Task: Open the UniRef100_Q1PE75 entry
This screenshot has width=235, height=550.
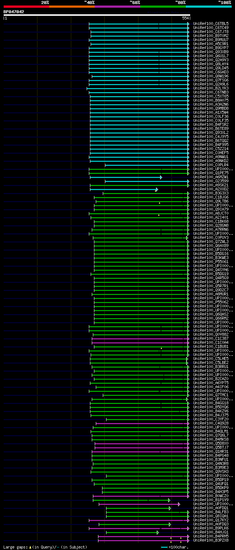Action: [x=211, y=173]
